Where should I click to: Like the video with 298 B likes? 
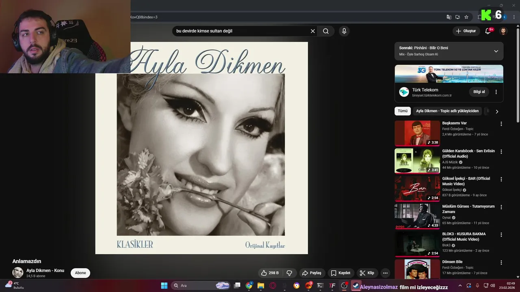click(x=270, y=273)
